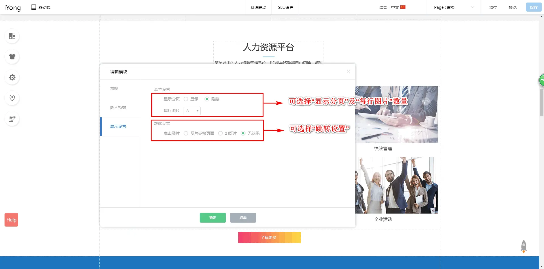
Task: Close the 编辑模块 dialog
Action: 348,72
